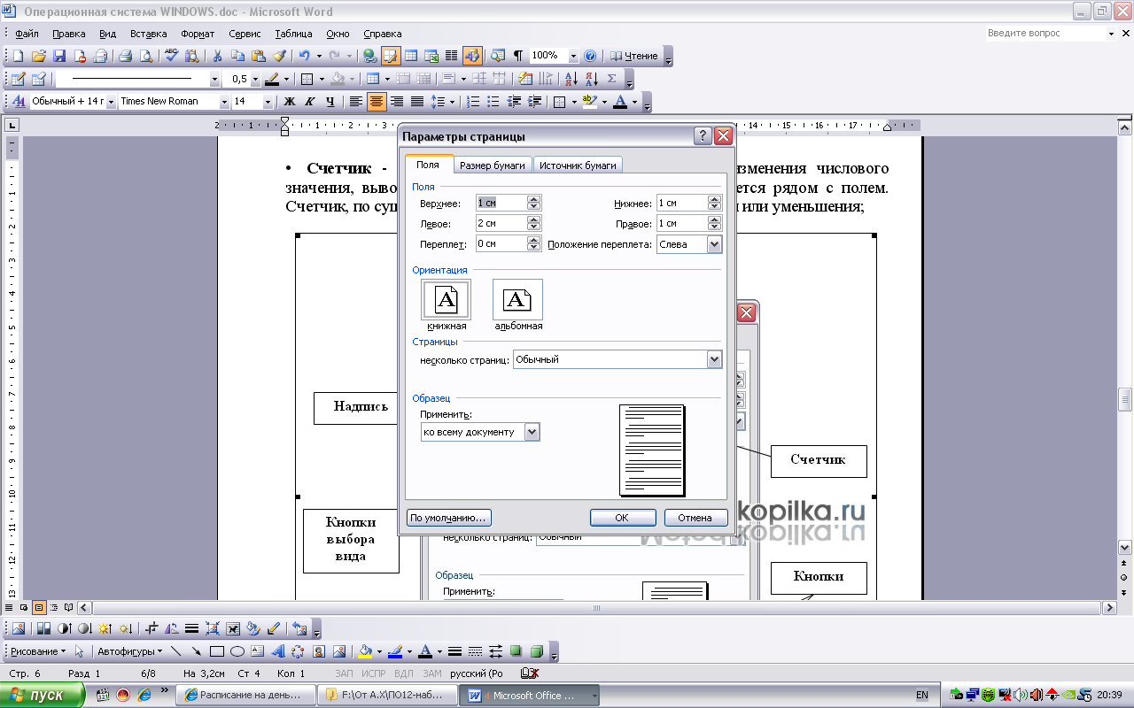Image resolution: width=1134 pixels, height=708 pixels.
Task: Switch to the Источник бумаги tab
Action: click(579, 165)
